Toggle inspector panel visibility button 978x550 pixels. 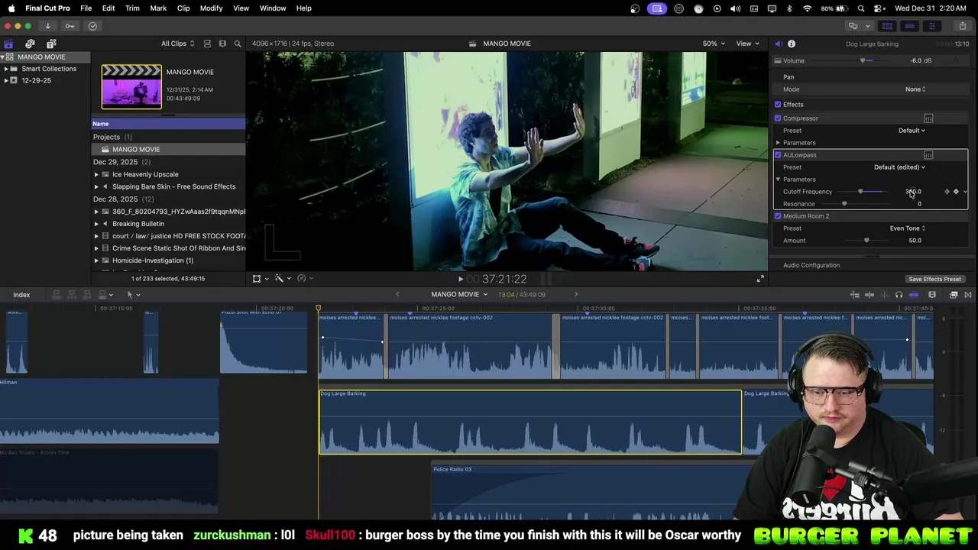pos(931,26)
